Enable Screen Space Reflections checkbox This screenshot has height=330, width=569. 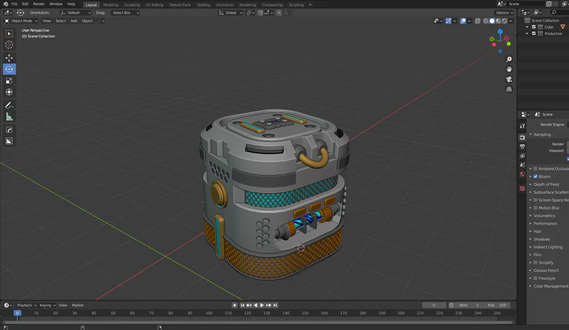click(535, 200)
